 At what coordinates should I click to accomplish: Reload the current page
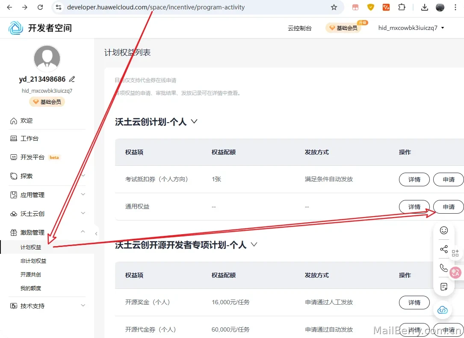40,7
